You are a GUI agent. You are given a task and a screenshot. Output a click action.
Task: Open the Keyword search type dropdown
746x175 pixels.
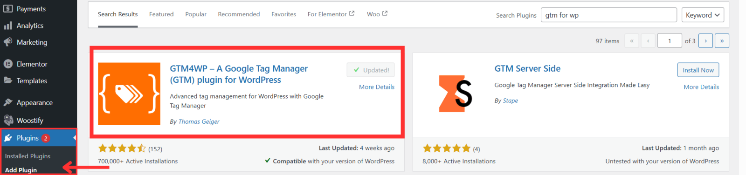703,15
